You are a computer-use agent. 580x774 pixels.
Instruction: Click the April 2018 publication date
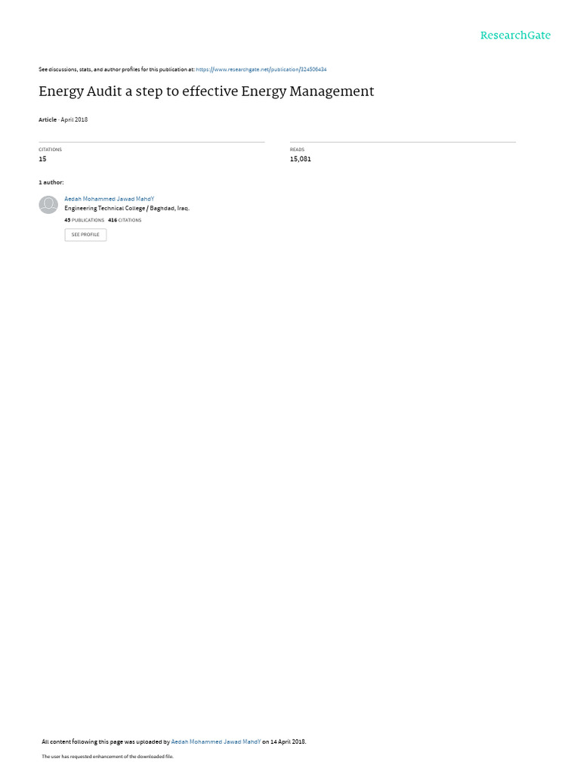[74, 119]
